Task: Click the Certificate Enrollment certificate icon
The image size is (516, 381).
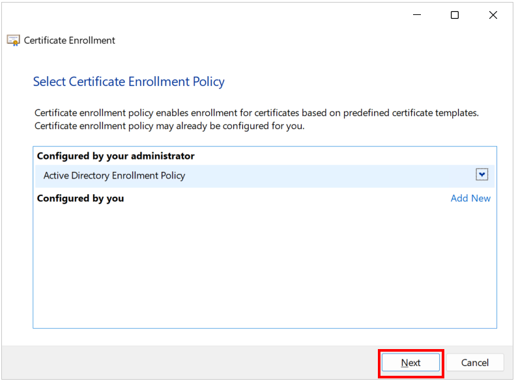Action: tap(14, 40)
